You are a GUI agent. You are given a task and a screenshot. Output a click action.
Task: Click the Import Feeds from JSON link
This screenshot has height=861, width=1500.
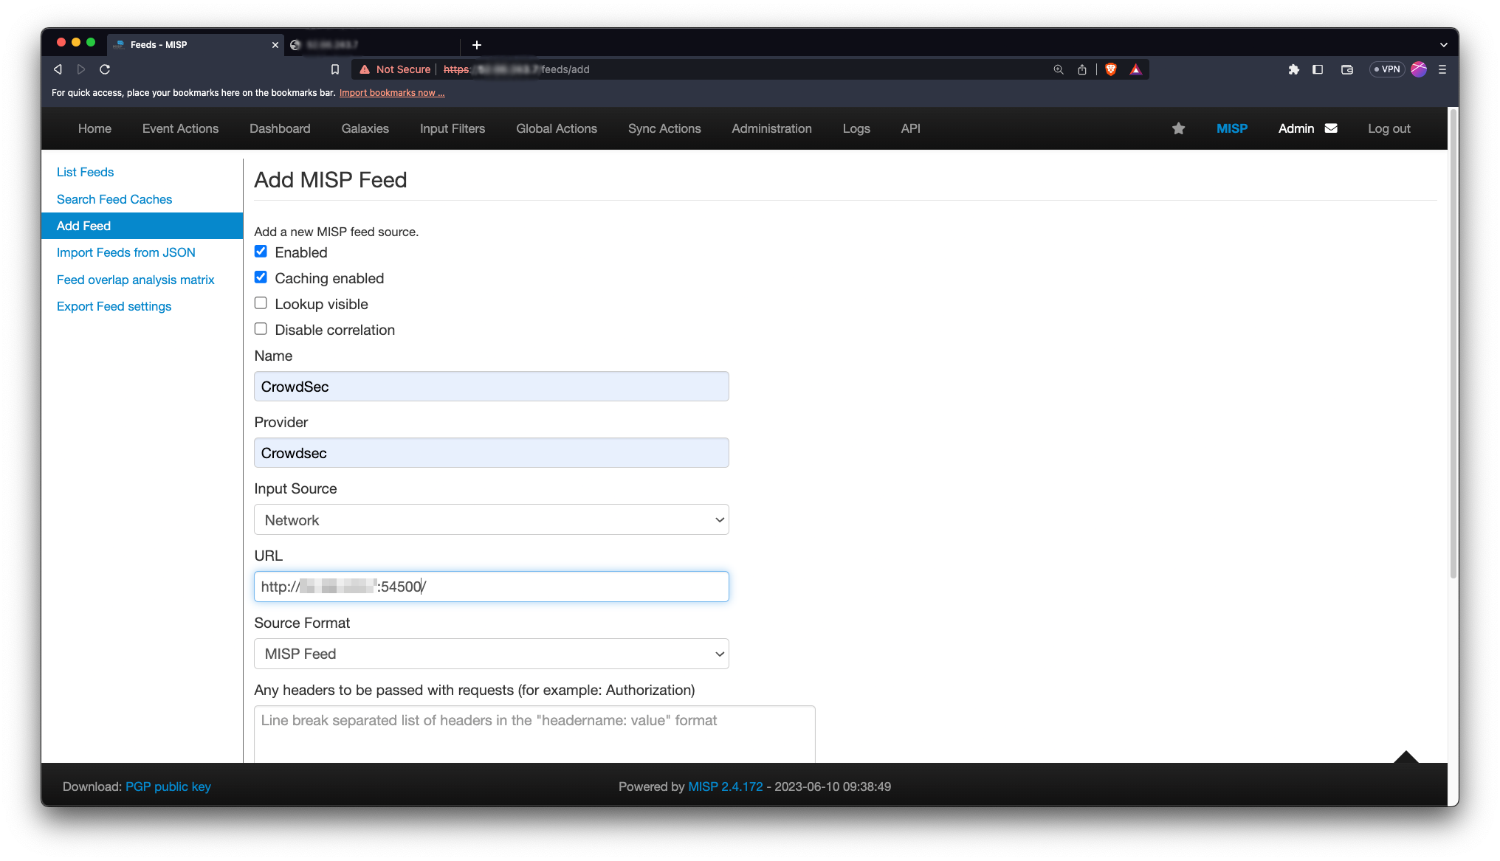point(125,252)
